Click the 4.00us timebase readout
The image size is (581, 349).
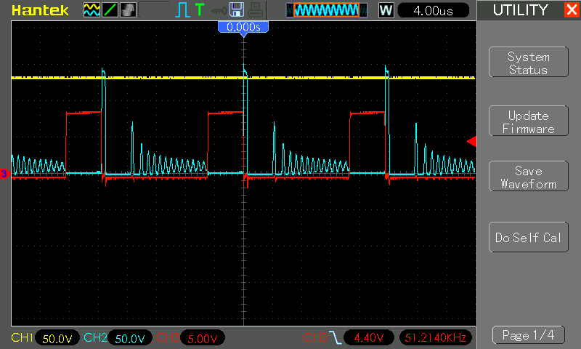(x=433, y=10)
